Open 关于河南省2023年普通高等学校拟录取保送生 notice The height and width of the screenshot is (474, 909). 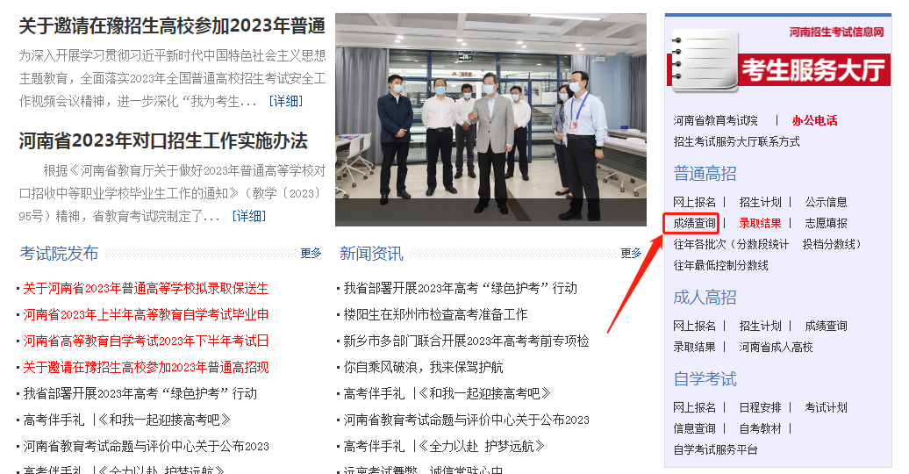[x=146, y=288]
